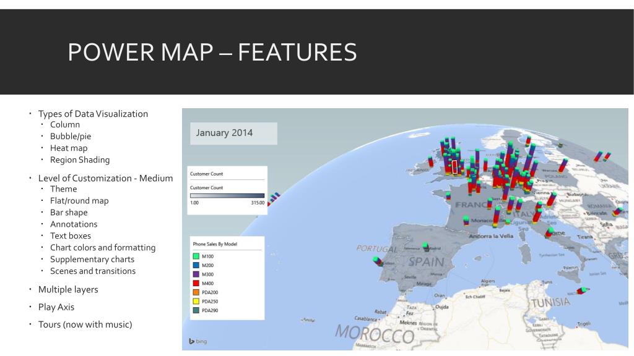
Task: Click the Casablanca label on the map
Action: point(365,318)
